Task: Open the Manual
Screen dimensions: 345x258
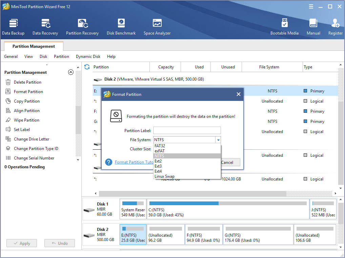Action: [x=313, y=27]
